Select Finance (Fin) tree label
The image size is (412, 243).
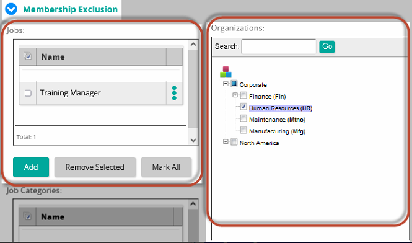click(267, 97)
